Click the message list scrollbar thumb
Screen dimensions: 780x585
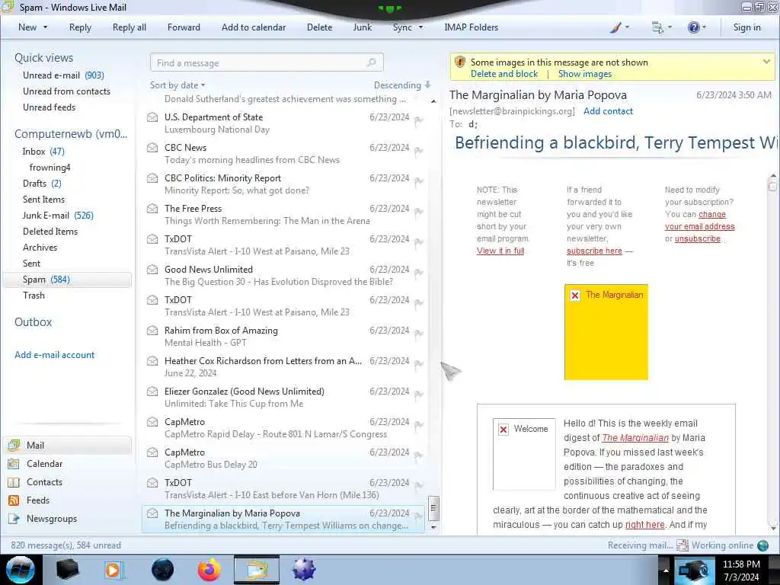point(433,508)
